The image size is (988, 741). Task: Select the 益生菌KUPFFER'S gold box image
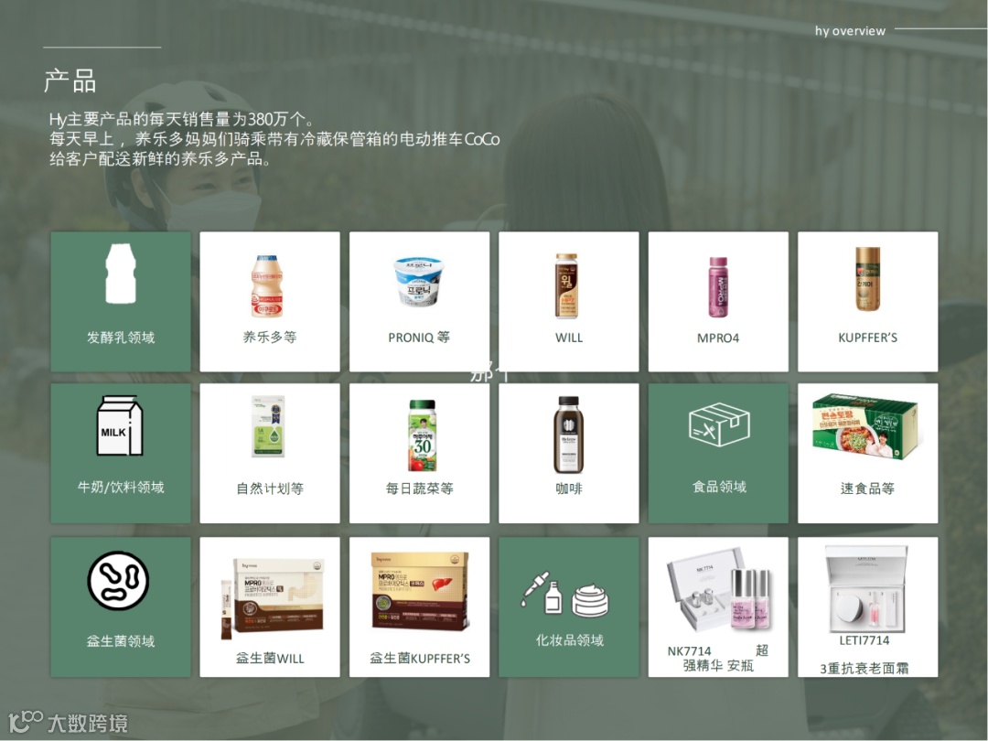420,591
